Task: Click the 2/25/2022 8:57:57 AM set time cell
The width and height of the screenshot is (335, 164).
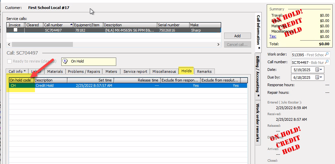Action: point(91,85)
